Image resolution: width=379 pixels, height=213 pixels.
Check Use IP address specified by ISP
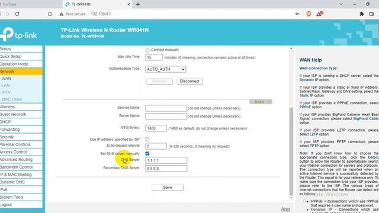pyautogui.click(x=147, y=140)
